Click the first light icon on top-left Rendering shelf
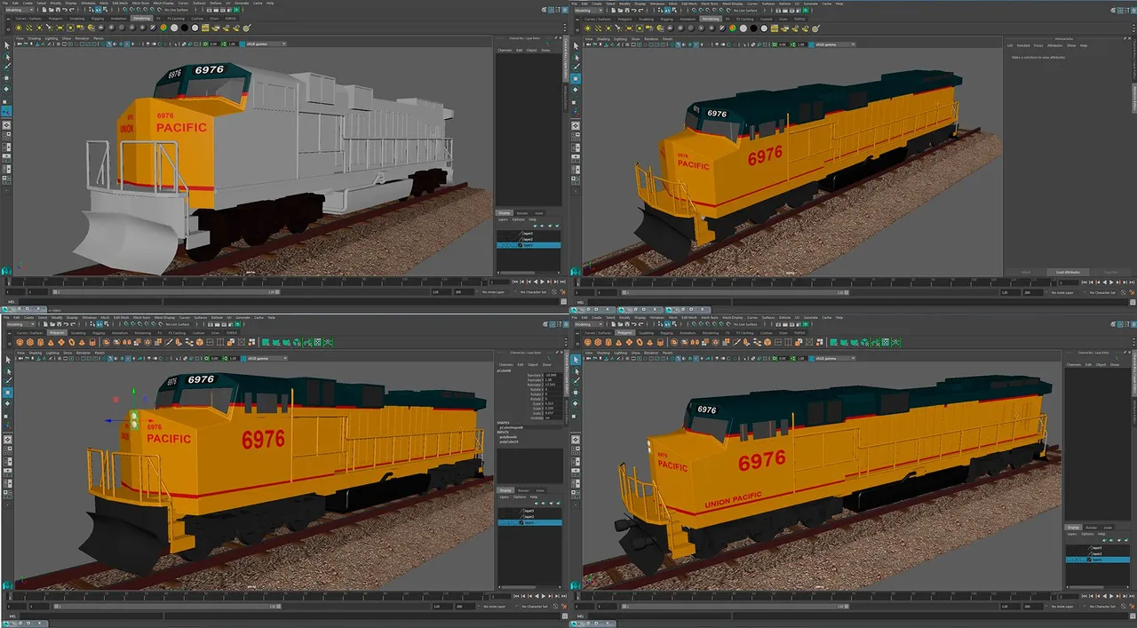 (19, 28)
